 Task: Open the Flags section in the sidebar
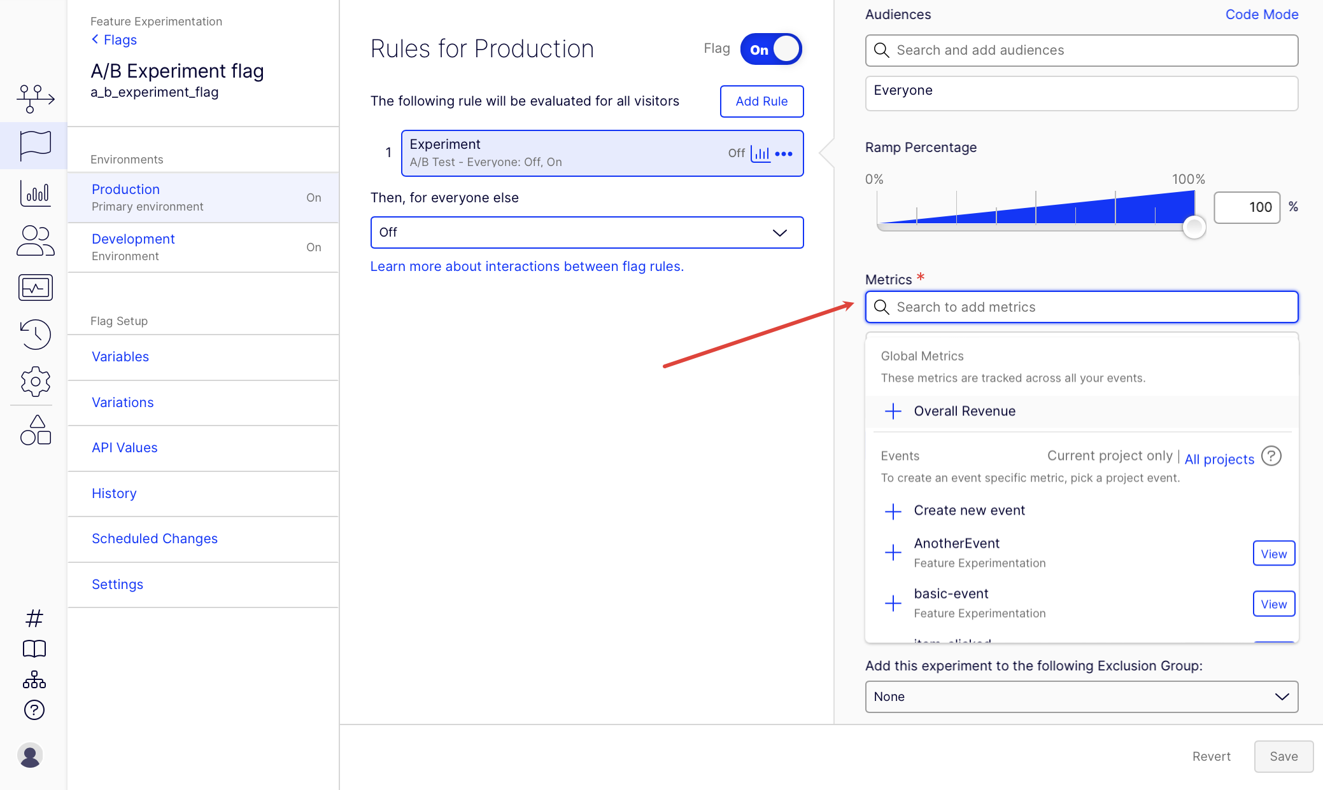35,145
